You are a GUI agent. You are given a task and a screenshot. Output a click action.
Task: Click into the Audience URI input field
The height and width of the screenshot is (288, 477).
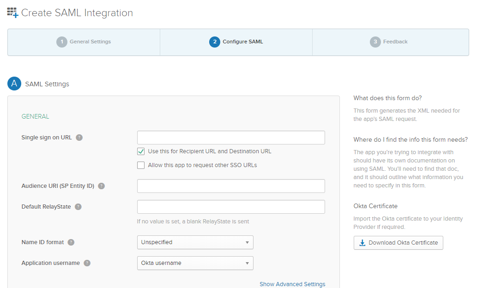pos(231,186)
